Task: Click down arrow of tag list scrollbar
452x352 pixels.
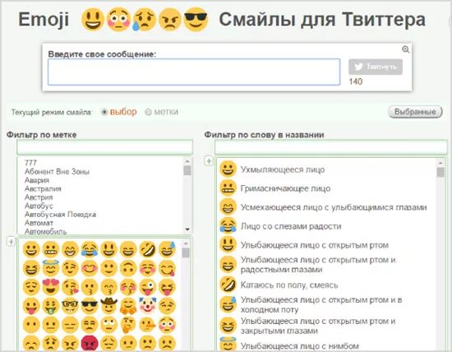Action: [x=187, y=229]
